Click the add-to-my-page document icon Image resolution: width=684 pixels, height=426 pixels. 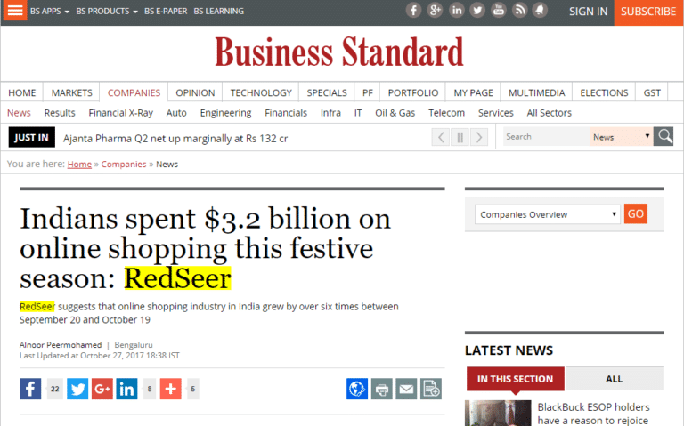click(x=431, y=389)
